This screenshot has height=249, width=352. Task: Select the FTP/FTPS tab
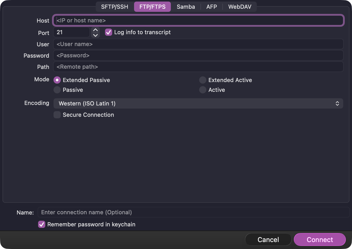152,7
